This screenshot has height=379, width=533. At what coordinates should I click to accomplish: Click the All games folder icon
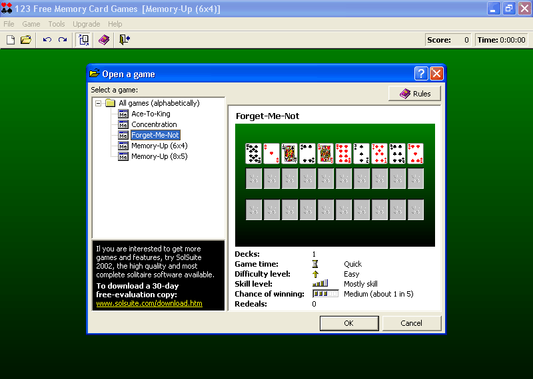coord(110,103)
